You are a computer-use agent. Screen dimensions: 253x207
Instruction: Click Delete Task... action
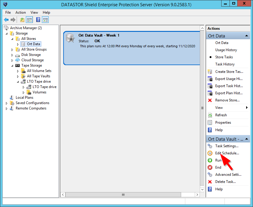[x=225, y=182]
